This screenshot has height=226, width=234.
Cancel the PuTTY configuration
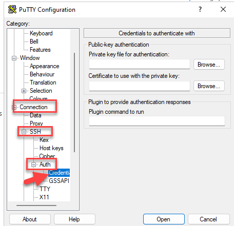click(x=208, y=219)
